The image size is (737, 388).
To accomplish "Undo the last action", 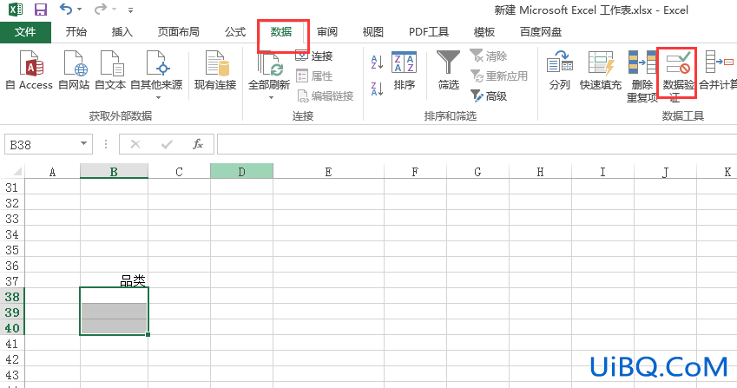I will pos(66,9).
